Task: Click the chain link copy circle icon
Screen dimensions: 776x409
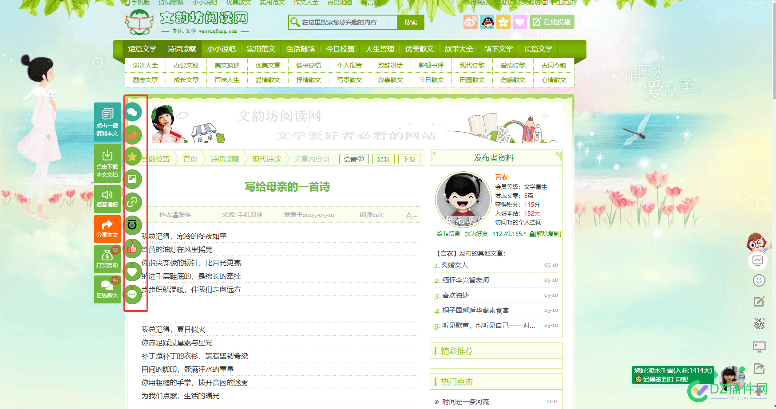Action: (x=132, y=202)
